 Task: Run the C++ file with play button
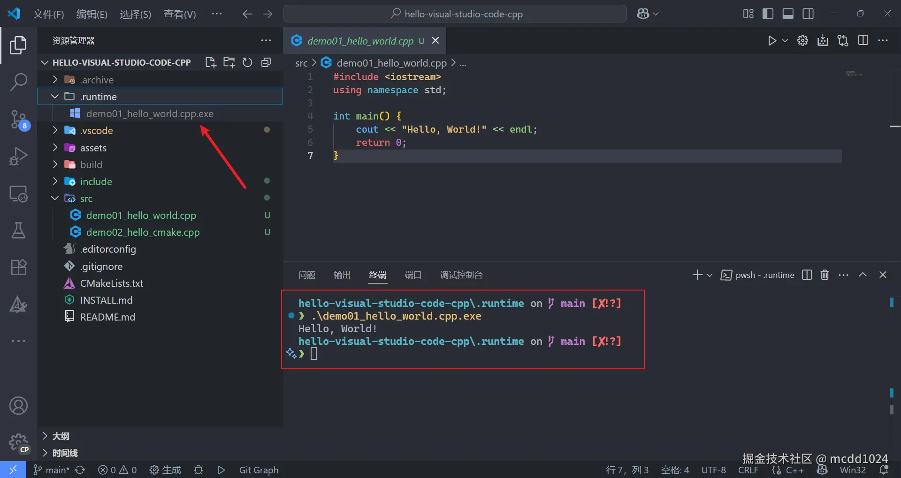point(772,41)
